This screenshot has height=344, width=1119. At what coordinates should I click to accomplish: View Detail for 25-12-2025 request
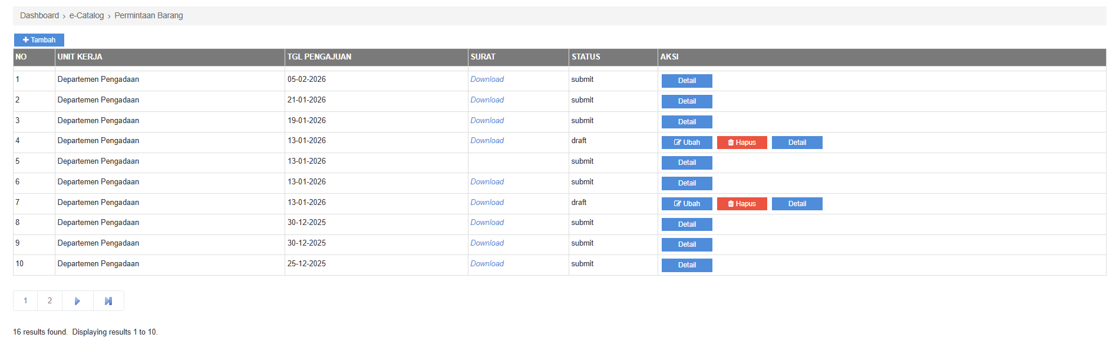click(x=686, y=265)
